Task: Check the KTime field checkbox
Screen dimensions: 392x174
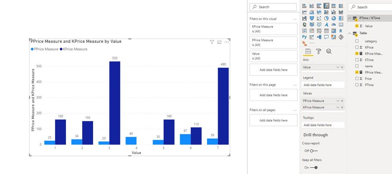Action: tap(357, 60)
